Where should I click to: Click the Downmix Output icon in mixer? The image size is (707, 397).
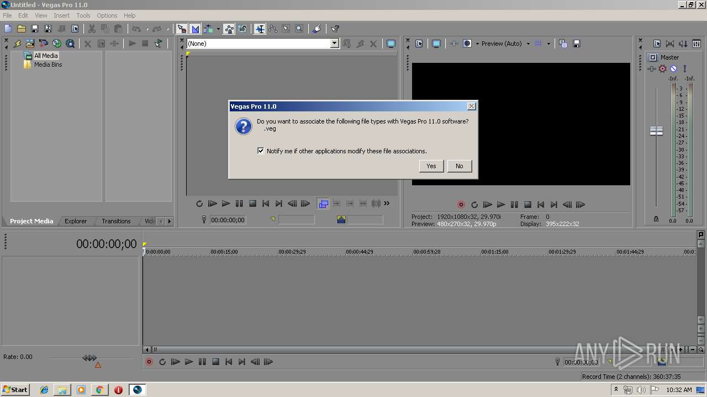(x=670, y=44)
